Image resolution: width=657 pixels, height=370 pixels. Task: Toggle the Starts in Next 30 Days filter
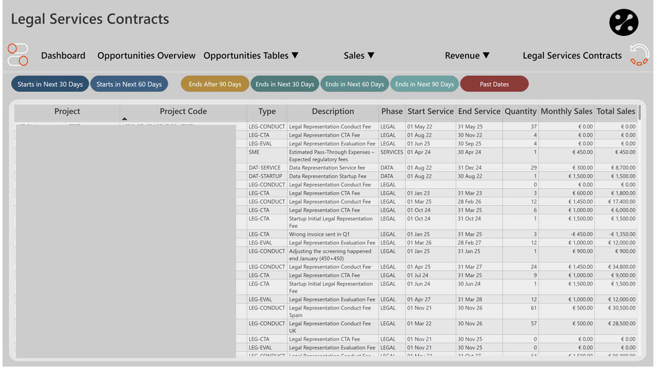(50, 84)
